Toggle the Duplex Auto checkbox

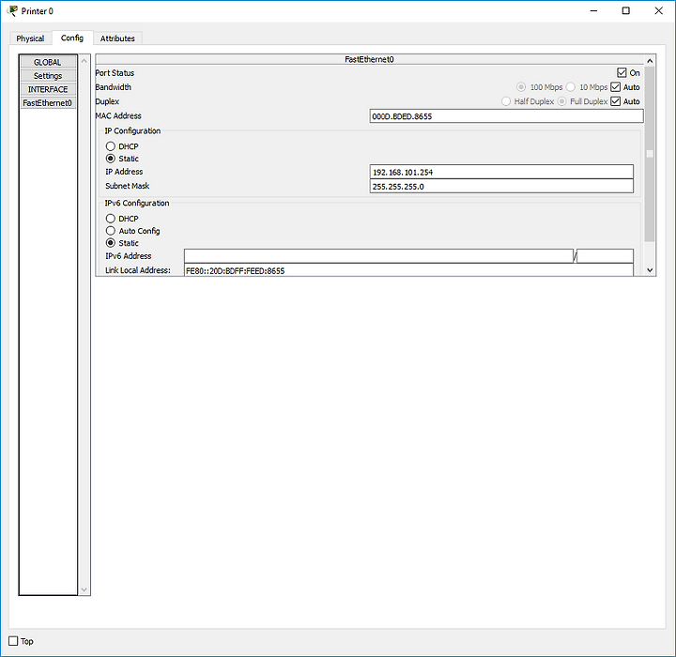click(616, 101)
